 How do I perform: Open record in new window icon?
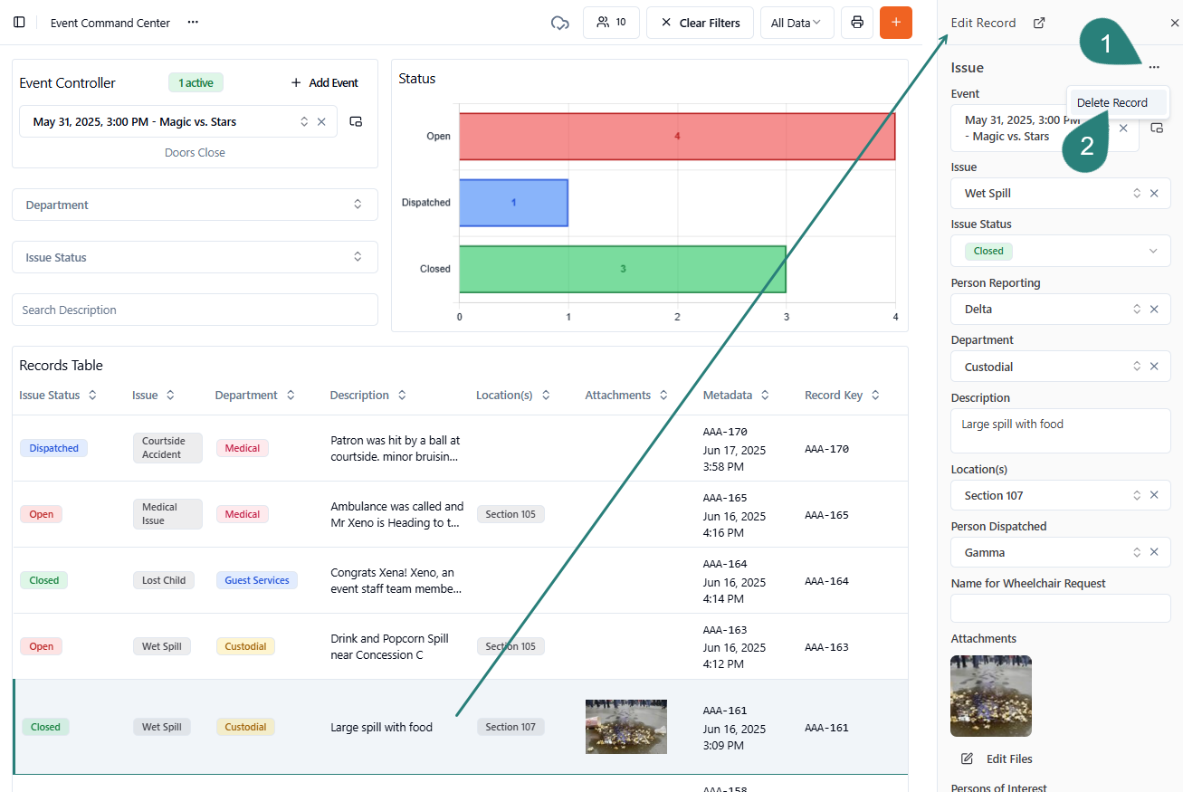point(1039,23)
